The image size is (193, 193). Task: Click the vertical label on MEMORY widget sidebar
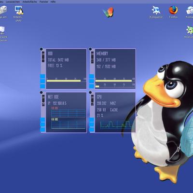tap(92, 57)
